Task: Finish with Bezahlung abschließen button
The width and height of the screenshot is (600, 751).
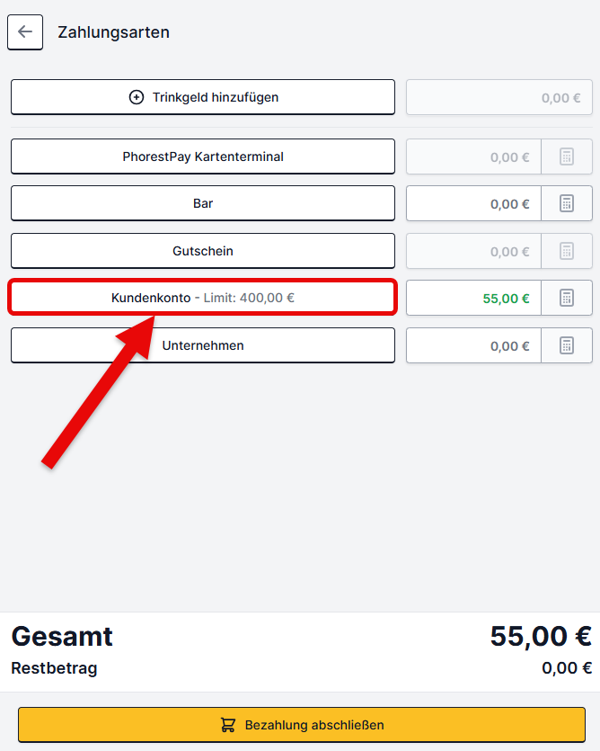Action: 302,725
